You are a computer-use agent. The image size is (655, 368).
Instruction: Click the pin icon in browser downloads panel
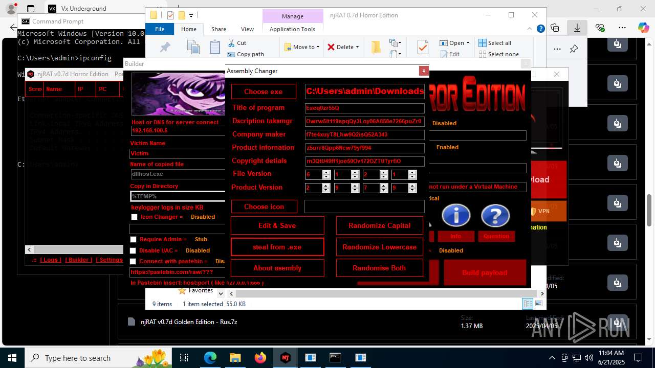click(574, 49)
